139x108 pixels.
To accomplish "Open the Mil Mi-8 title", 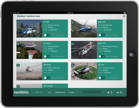I will click(47, 65).
